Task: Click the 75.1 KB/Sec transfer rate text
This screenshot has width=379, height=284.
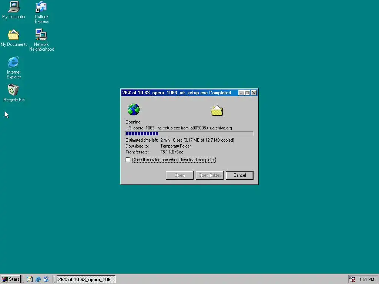Action: (172, 152)
